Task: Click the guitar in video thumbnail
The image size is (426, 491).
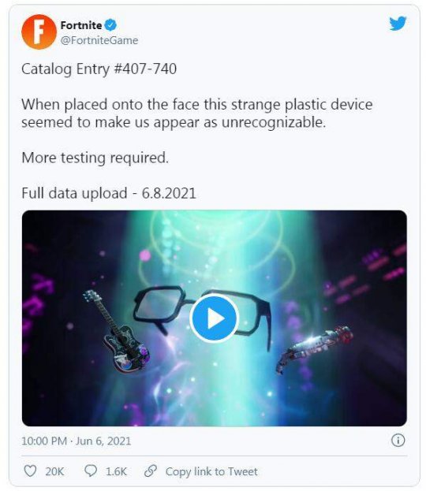Action: pyautogui.click(x=118, y=332)
